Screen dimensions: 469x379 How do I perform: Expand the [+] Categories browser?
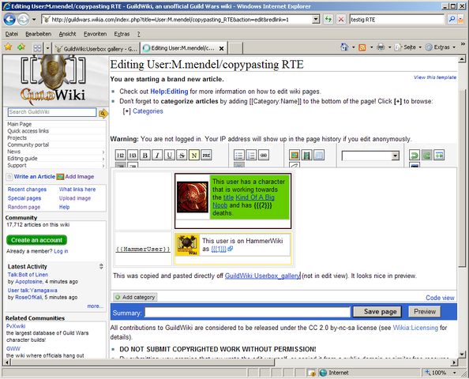127,111
